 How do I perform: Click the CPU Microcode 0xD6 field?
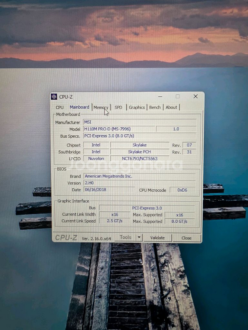pyautogui.click(x=182, y=190)
